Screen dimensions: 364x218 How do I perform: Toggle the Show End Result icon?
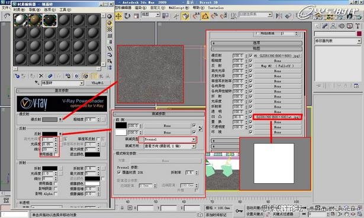[94, 76]
